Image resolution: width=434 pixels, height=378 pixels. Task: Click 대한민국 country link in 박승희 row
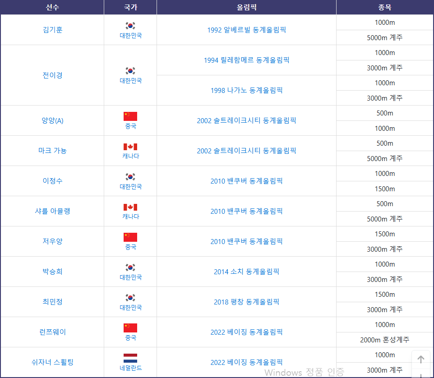[131, 277]
